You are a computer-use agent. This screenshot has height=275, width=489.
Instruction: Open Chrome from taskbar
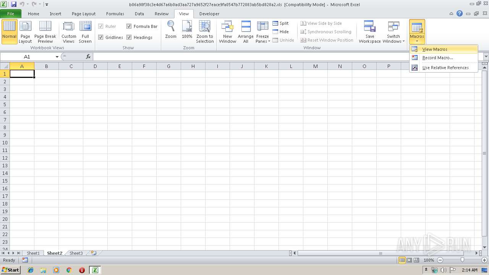tap(69, 270)
